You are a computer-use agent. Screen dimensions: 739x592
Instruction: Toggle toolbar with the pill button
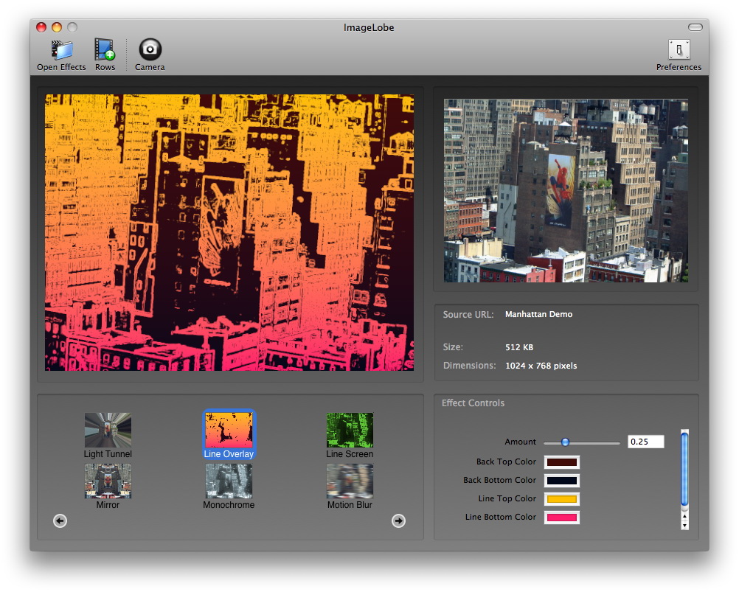pyautogui.click(x=695, y=27)
